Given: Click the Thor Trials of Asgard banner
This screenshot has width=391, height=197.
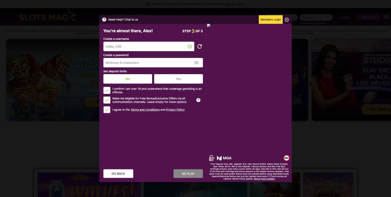Looking at the screenshot, I should tap(53, 80).
